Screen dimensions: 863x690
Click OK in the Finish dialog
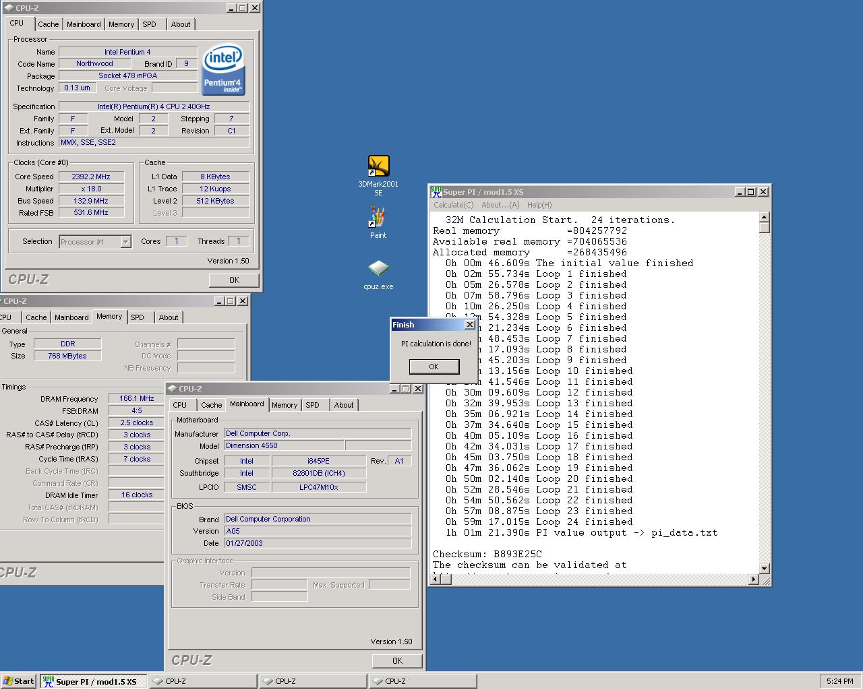(x=434, y=367)
